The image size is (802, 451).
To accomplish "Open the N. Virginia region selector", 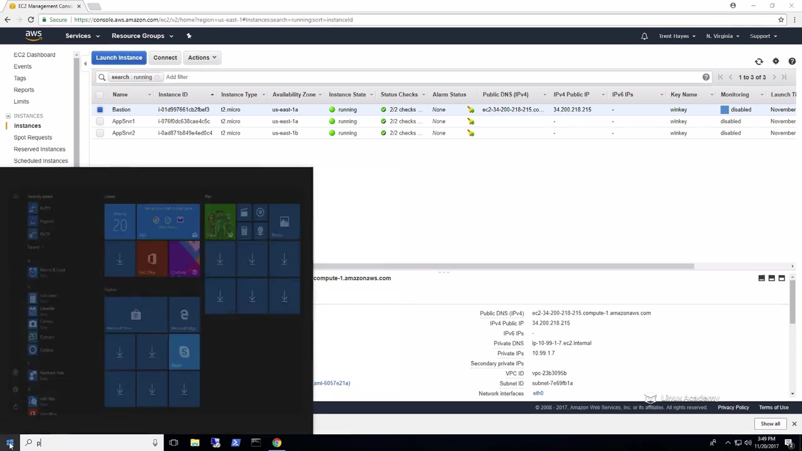I will (722, 36).
